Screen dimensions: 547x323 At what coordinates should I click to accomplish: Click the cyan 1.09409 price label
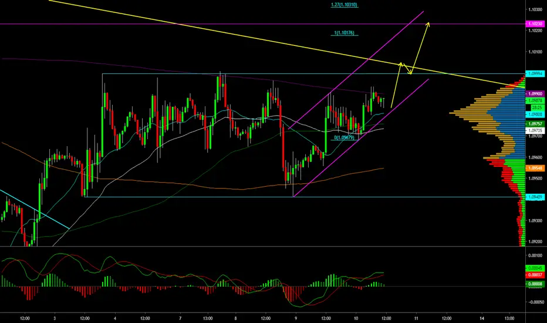pos(535,197)
